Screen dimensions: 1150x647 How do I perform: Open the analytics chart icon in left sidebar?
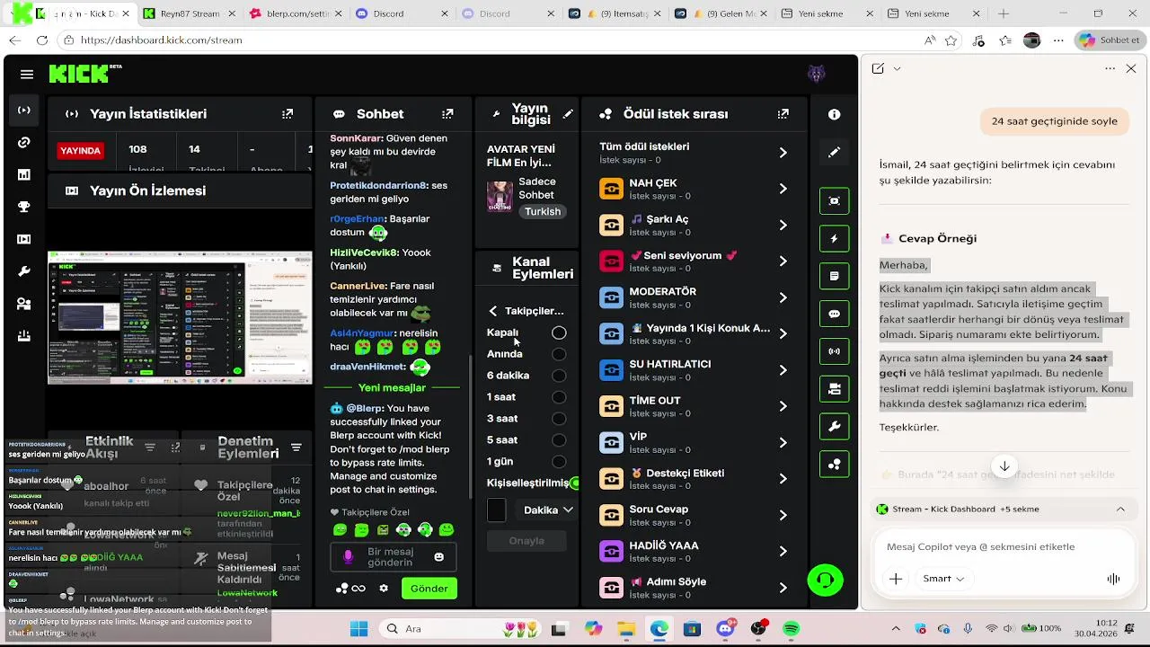click(x=24, y=175)
